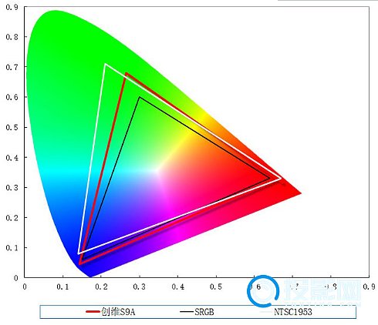Click the 投影网 watermark text

click(322, 290)
